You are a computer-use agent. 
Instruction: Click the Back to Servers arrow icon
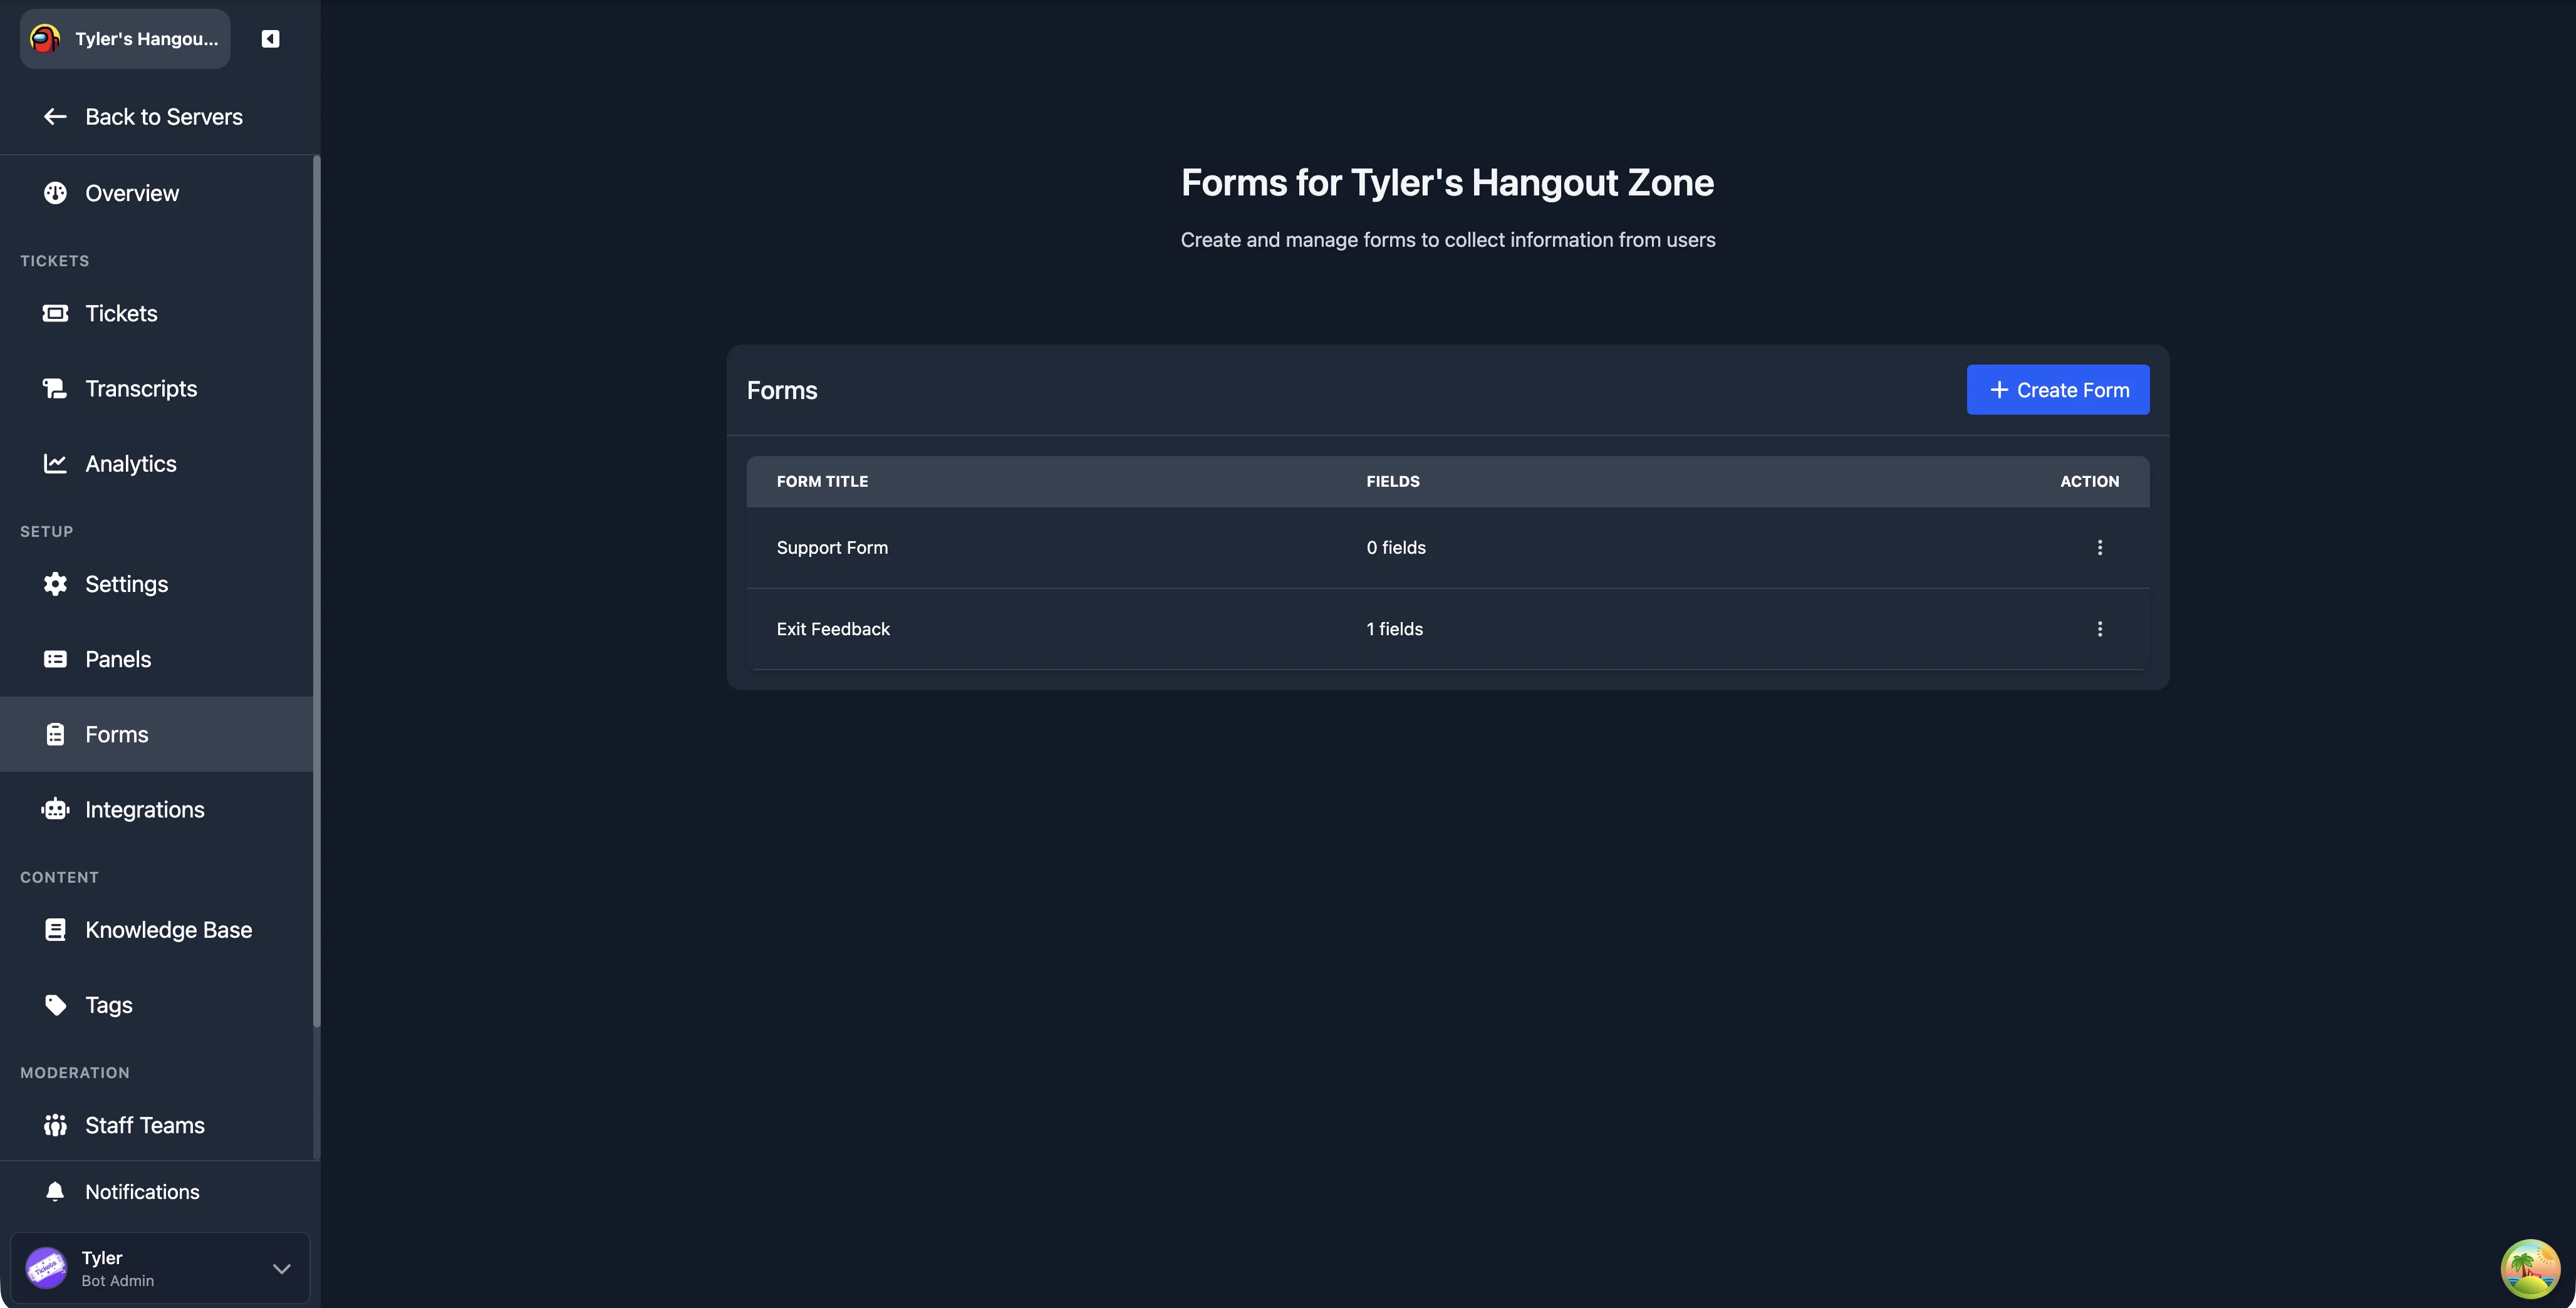click(x=55, y=117)
